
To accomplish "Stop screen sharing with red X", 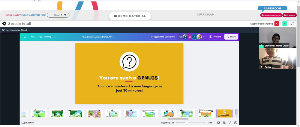I will [277, 24].
